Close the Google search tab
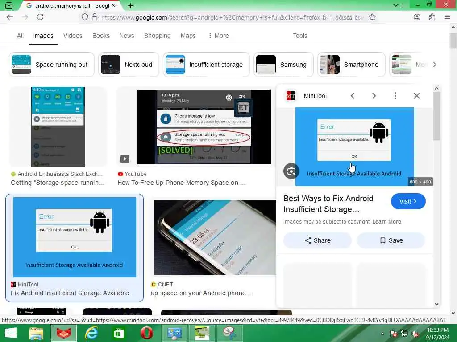Screen dimensions: 457x342 click(x=114, y=5)
